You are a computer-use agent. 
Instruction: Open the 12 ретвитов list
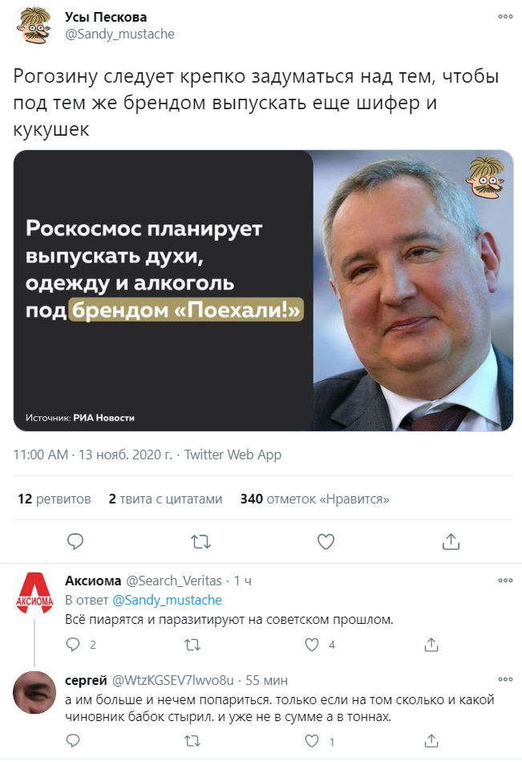[x=55, y=499]
